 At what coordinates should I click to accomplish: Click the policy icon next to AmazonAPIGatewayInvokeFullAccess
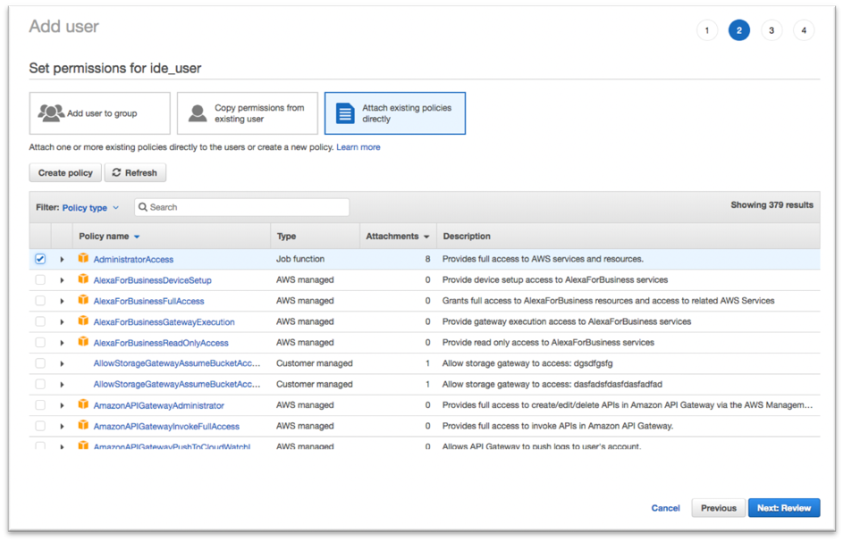coord(83,426)
